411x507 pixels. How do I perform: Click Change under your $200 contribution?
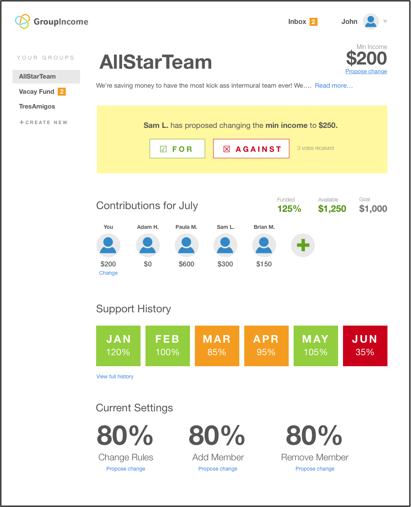coord(108,273)
